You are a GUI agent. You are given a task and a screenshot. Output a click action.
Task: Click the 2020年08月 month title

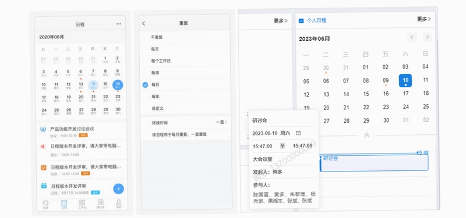tap(51, 37)
